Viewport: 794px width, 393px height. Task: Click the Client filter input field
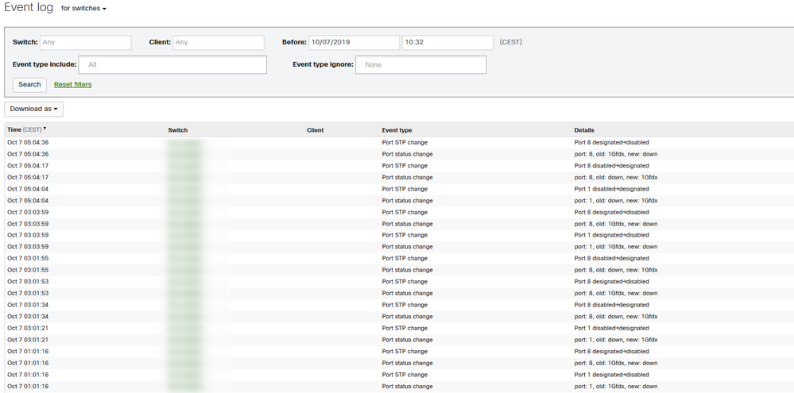coord(218,42)
